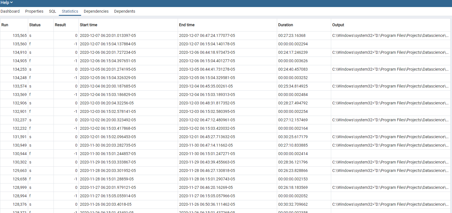Click the Result column header
The height and width of the screenshot is (213, 452).
point(60,25)
